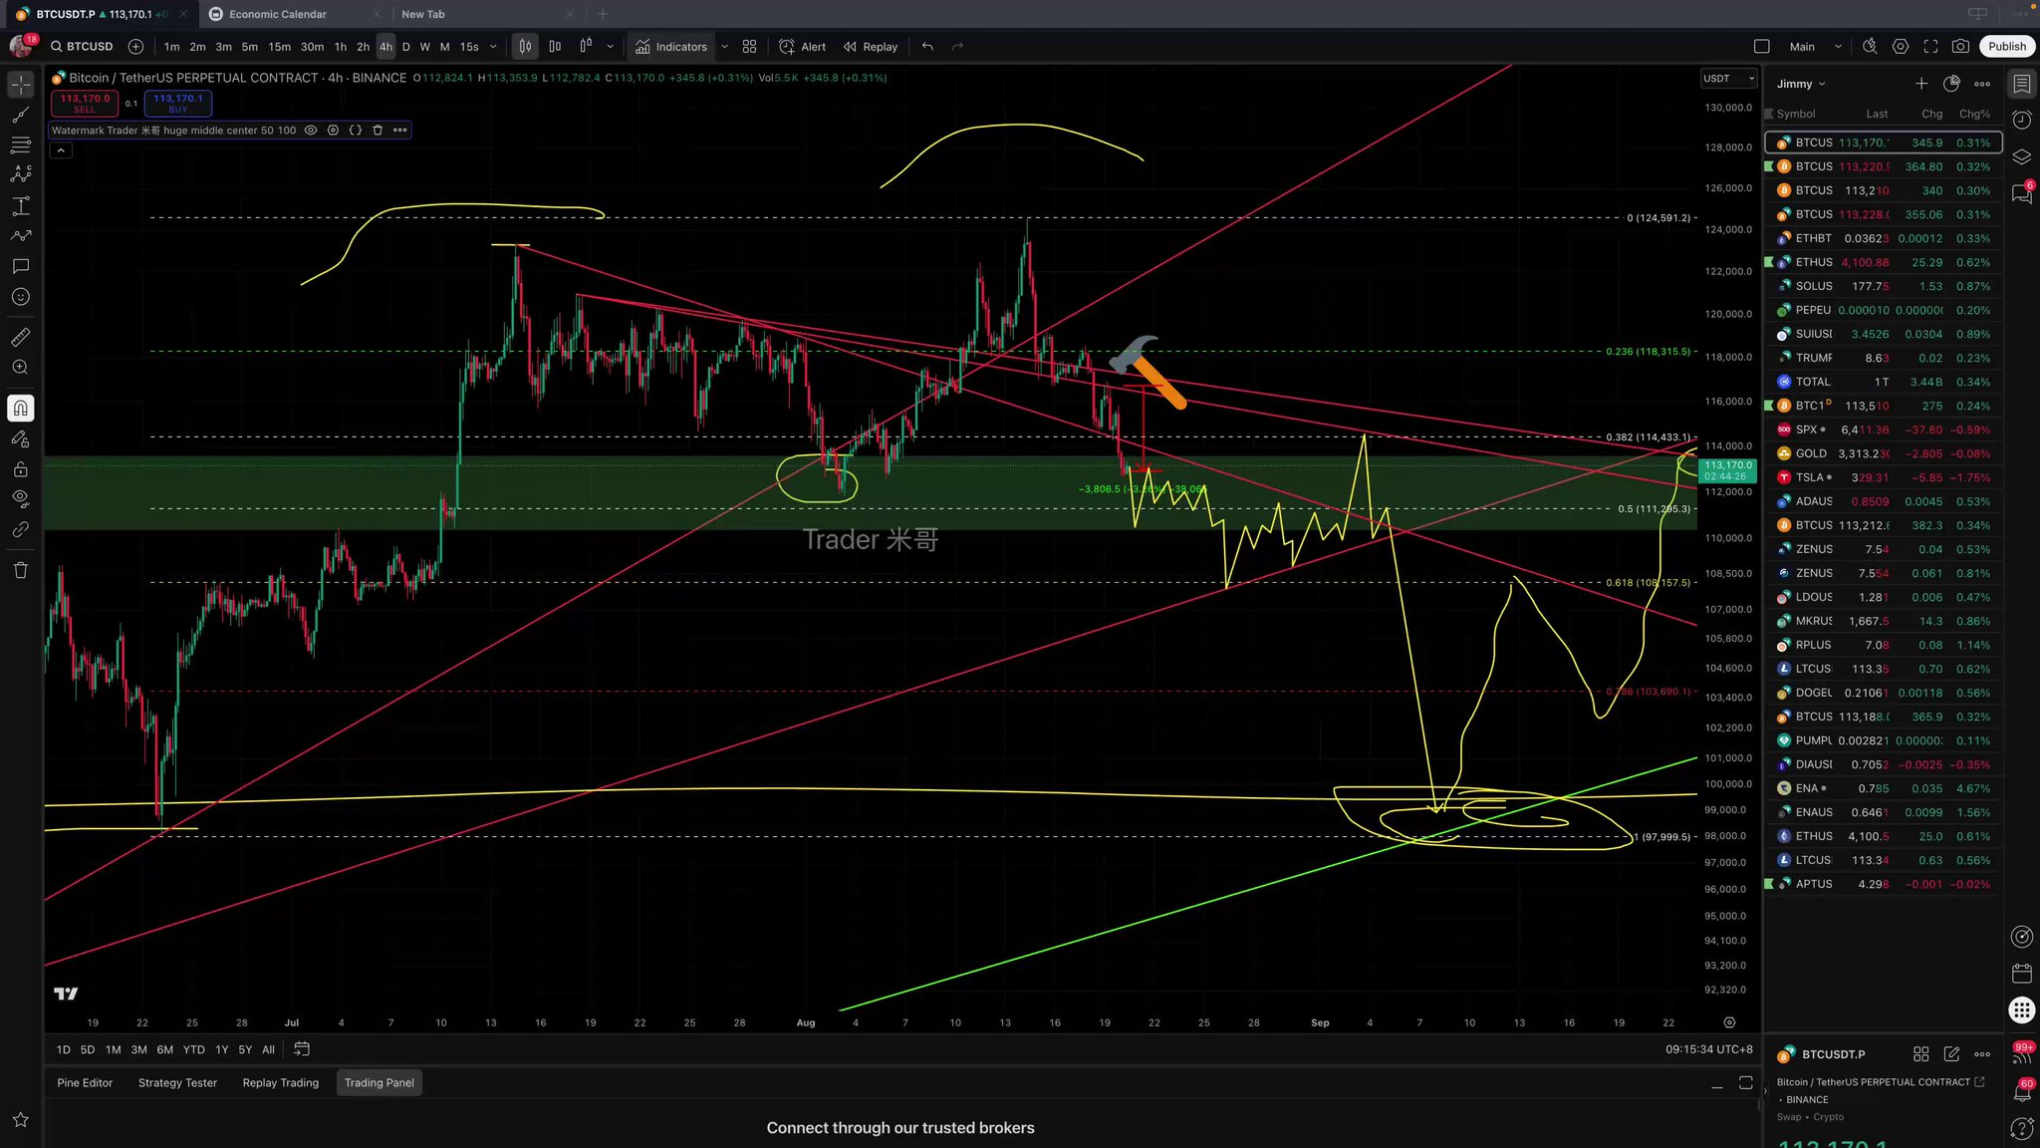Toggle hide all drawings eye icon
Image resolution: width=2040 pixels, height=1148 pixels.
point(21,499)
